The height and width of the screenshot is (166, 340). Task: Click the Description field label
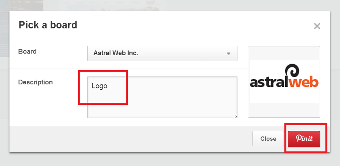pos(35,82)
